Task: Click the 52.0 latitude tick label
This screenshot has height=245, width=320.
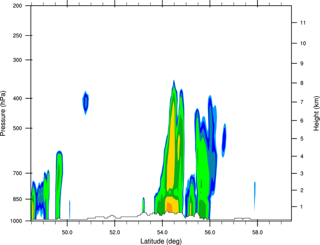Action: [115, 233]
